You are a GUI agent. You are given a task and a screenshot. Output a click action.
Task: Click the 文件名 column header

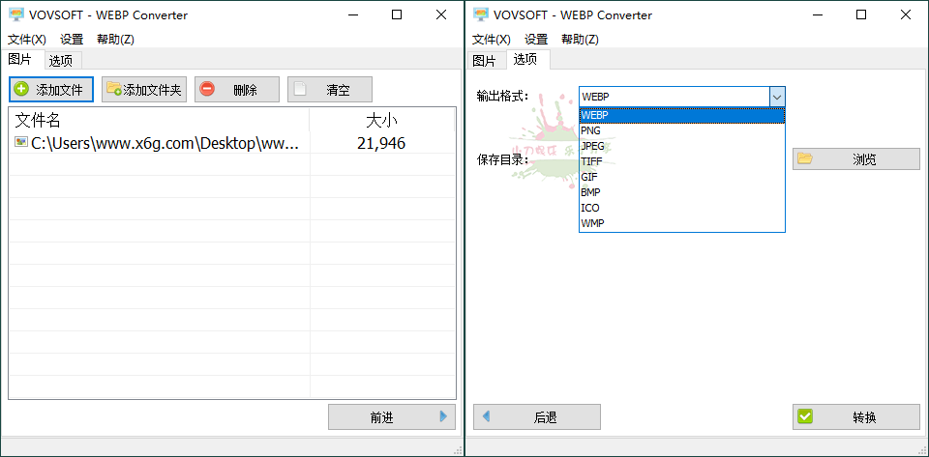click(x=39, y=120)
